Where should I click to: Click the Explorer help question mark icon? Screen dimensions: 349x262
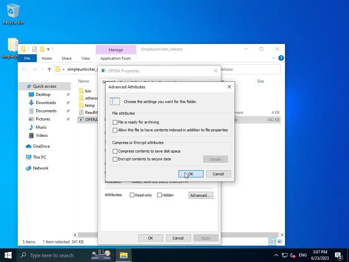click(281, 58)
